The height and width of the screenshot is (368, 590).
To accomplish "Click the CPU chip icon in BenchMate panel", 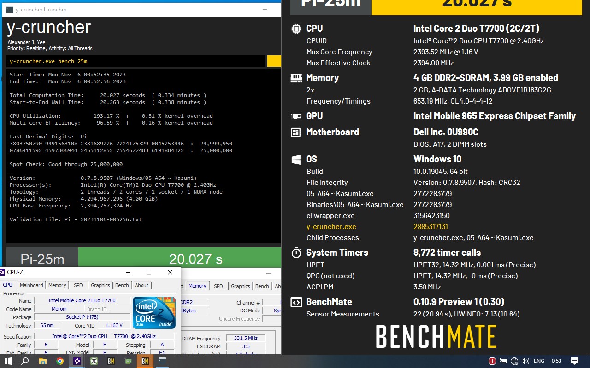I will 296,29.
